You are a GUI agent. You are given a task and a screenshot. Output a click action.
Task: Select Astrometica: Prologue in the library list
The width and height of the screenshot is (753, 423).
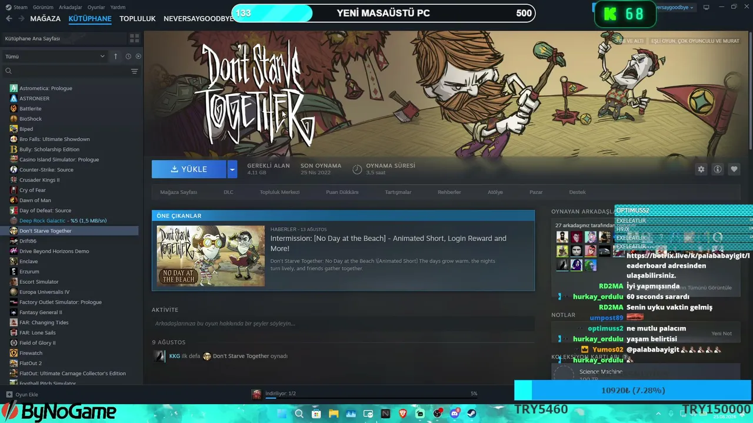(x=46, y=88)
